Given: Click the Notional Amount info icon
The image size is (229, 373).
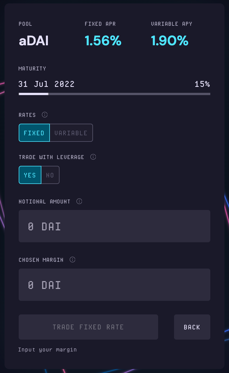Looking at the screenshot, I should coord(79,201).
